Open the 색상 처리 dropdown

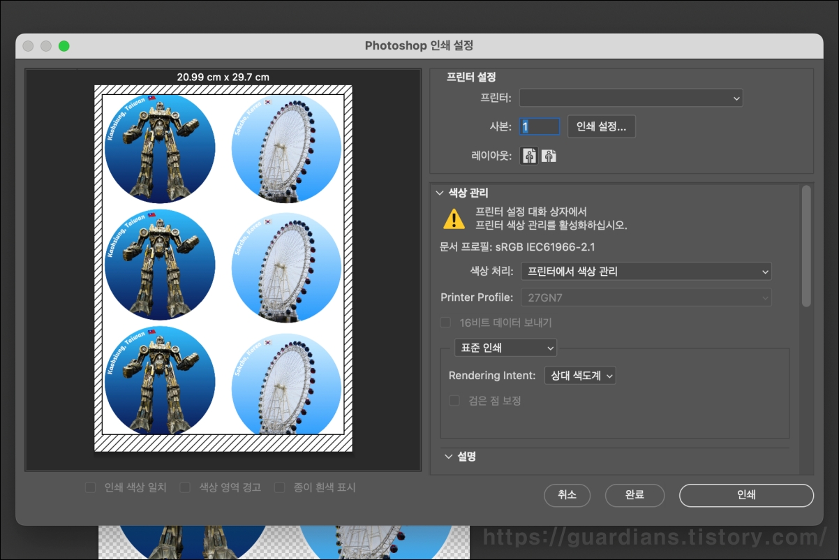pyautogui.click(x=646, y=272)
